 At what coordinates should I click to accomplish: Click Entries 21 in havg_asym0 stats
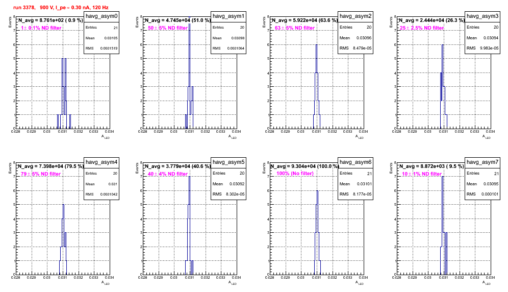click(101, 28)
